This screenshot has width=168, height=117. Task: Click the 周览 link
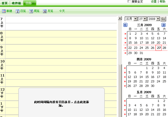click(37, 11)
